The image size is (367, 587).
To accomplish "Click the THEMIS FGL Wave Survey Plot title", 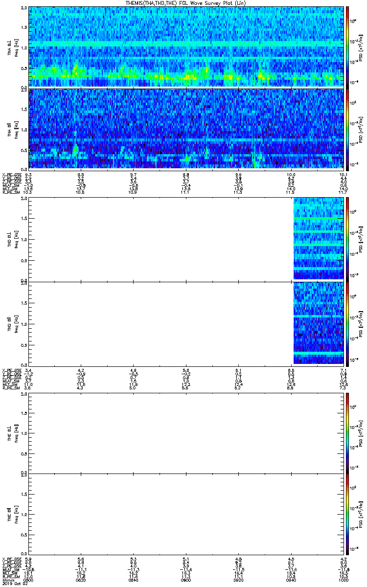I will 186,3.
